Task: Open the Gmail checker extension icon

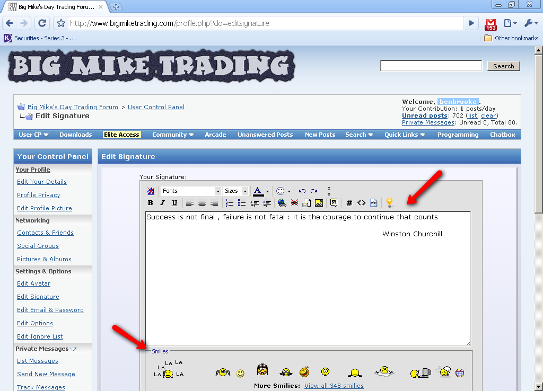Action: pos(491,24)
